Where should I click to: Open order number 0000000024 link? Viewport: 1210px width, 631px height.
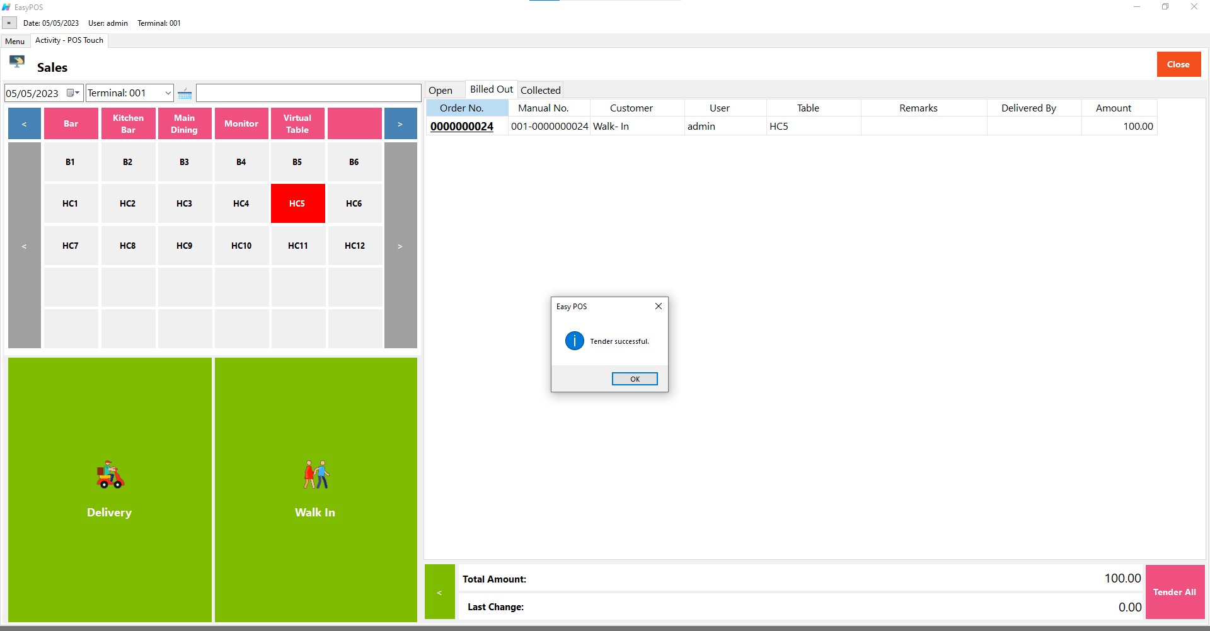(x=462, y=127)
